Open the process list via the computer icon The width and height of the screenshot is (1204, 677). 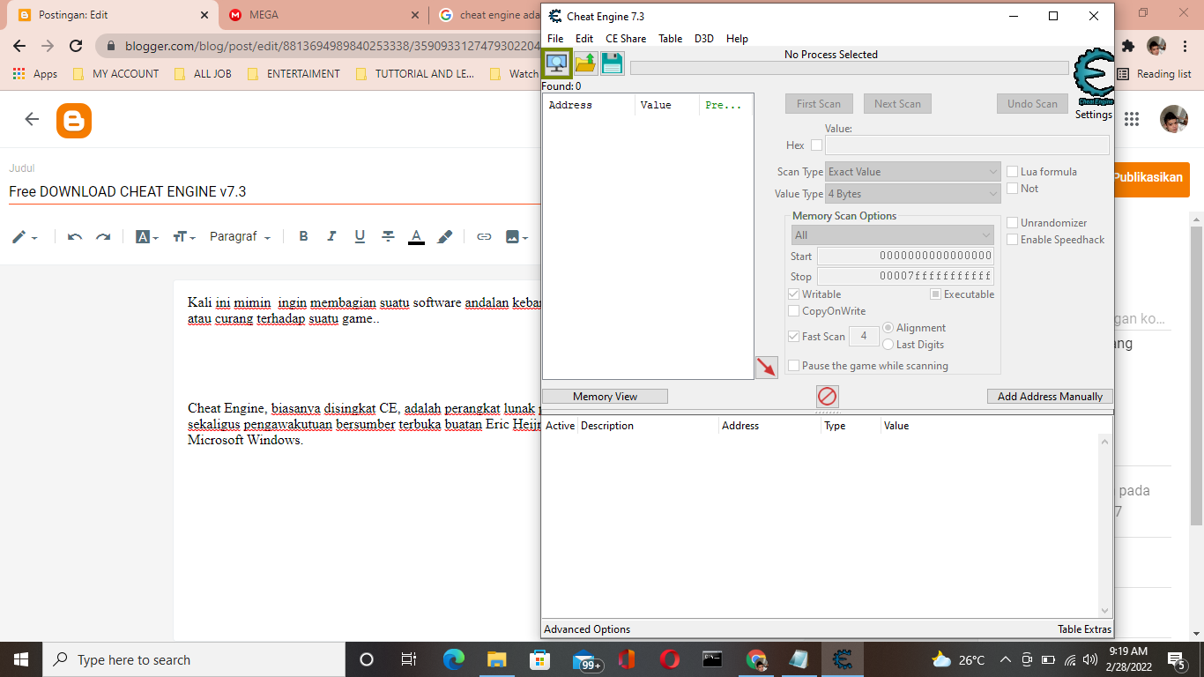point(556,63)
